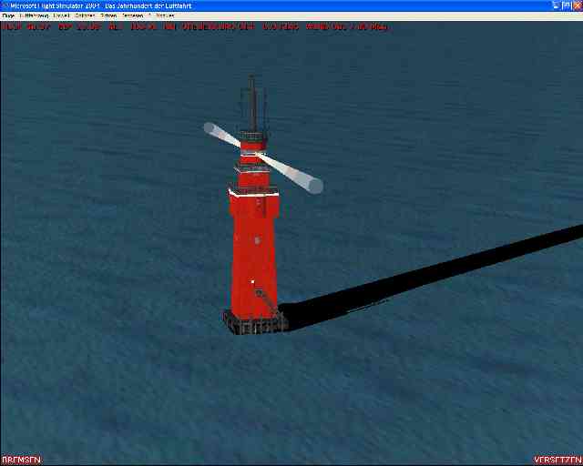The height and width of the screenshot is (466, 583).
Task: Close the Flight Simulator window
Action: pyautogui.click(x=576, y=5)
